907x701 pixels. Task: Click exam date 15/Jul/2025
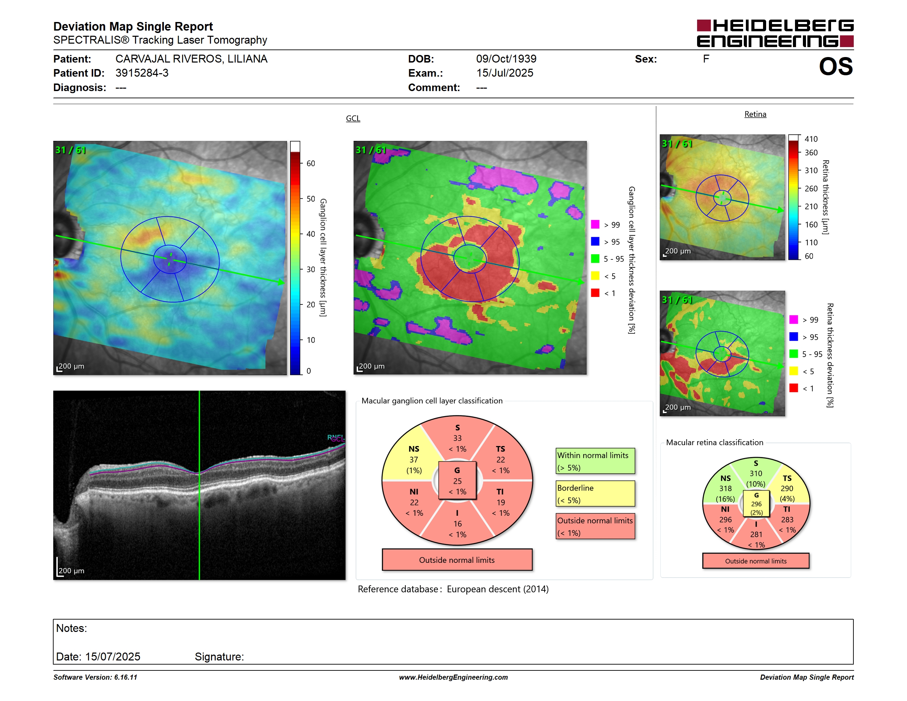point(505,73)
